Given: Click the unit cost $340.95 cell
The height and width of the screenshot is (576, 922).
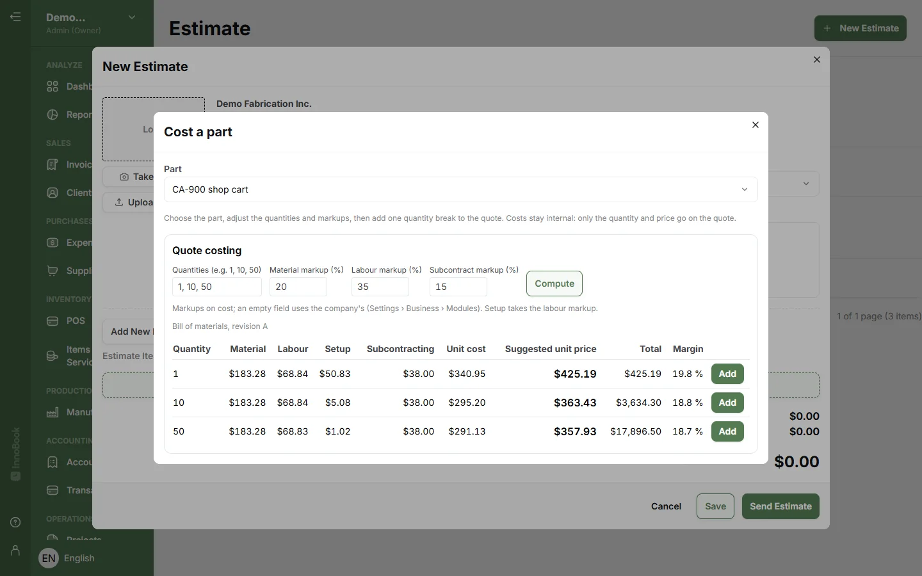Looking at the screenshot, I should (x=467, y=374).
